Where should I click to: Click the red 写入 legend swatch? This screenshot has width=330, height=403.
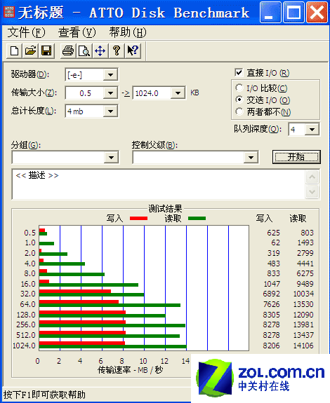pyautogui.click(x=139, y=219)
